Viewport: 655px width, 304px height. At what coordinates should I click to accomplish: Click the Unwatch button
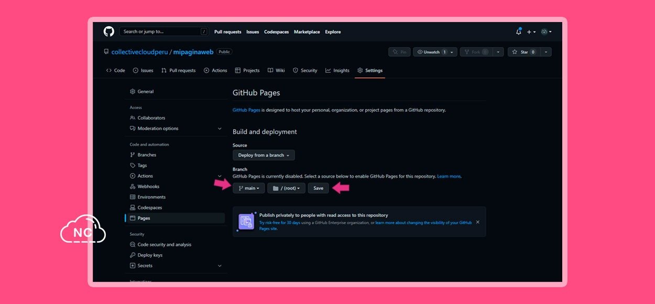[432, 52]
